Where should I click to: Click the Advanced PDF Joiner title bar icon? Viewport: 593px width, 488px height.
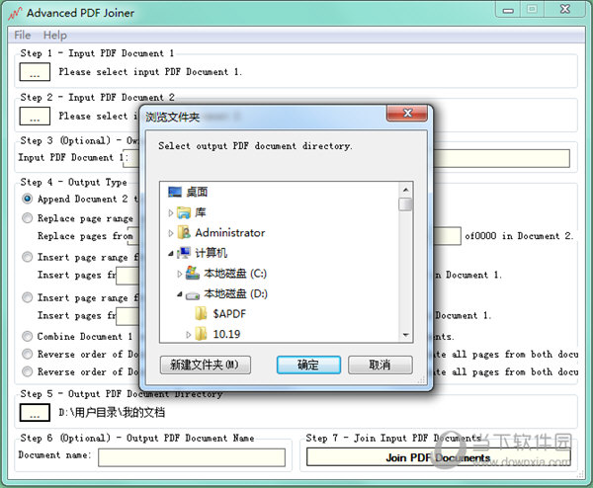click(15, 13)
